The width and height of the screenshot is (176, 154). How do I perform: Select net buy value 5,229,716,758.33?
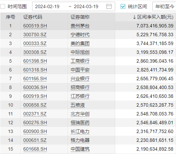pyautogui.click(x=155, y=35)
